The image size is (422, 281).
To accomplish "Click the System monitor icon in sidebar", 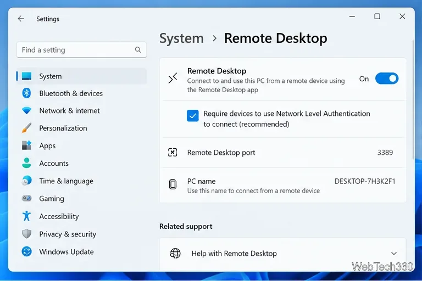I will pos(26,76).
